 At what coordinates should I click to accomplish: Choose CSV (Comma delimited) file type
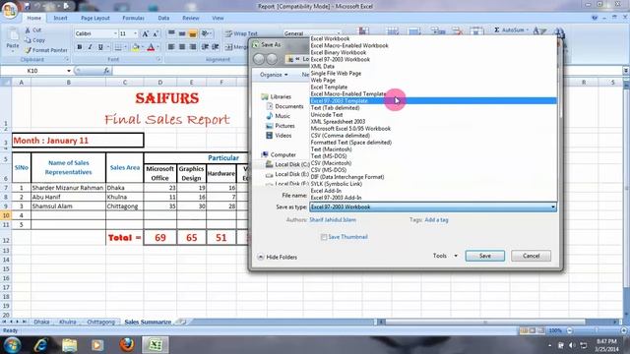[433, 136]
